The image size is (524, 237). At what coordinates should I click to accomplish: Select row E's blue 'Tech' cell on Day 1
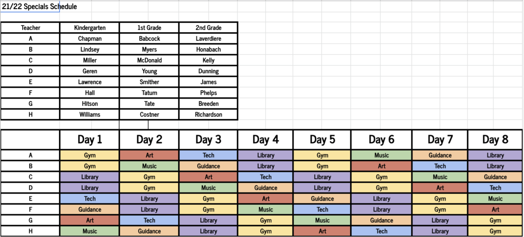(x=90, y=199)
